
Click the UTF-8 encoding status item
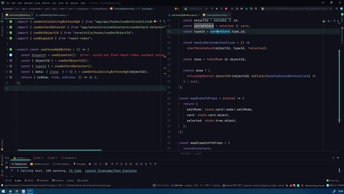207,185
